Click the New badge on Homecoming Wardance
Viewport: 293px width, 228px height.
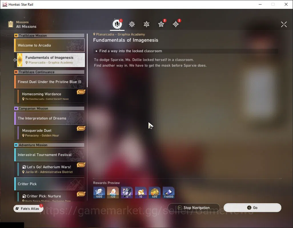pos(81,92)
